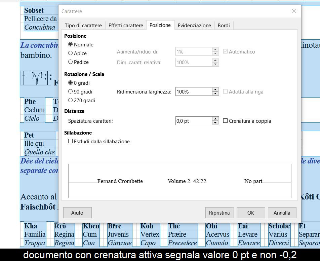Enable Adatta alla riga checkbox
Screen dimensions: 320x261
243,92
